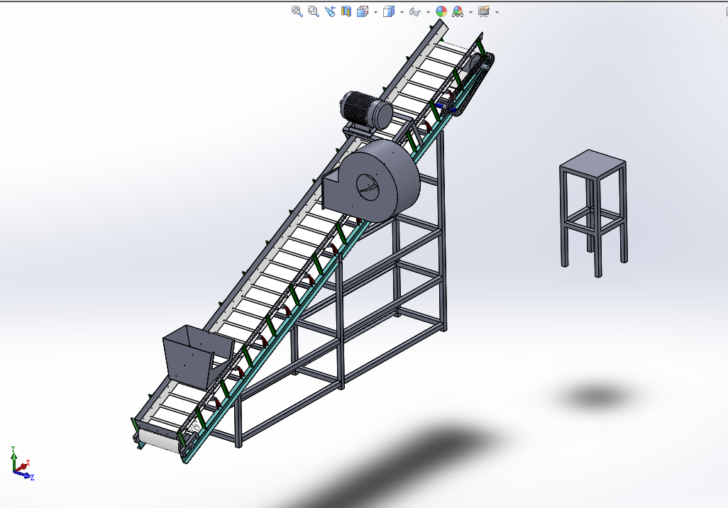Click the Display Style cube icon

[x=389, y=11]
